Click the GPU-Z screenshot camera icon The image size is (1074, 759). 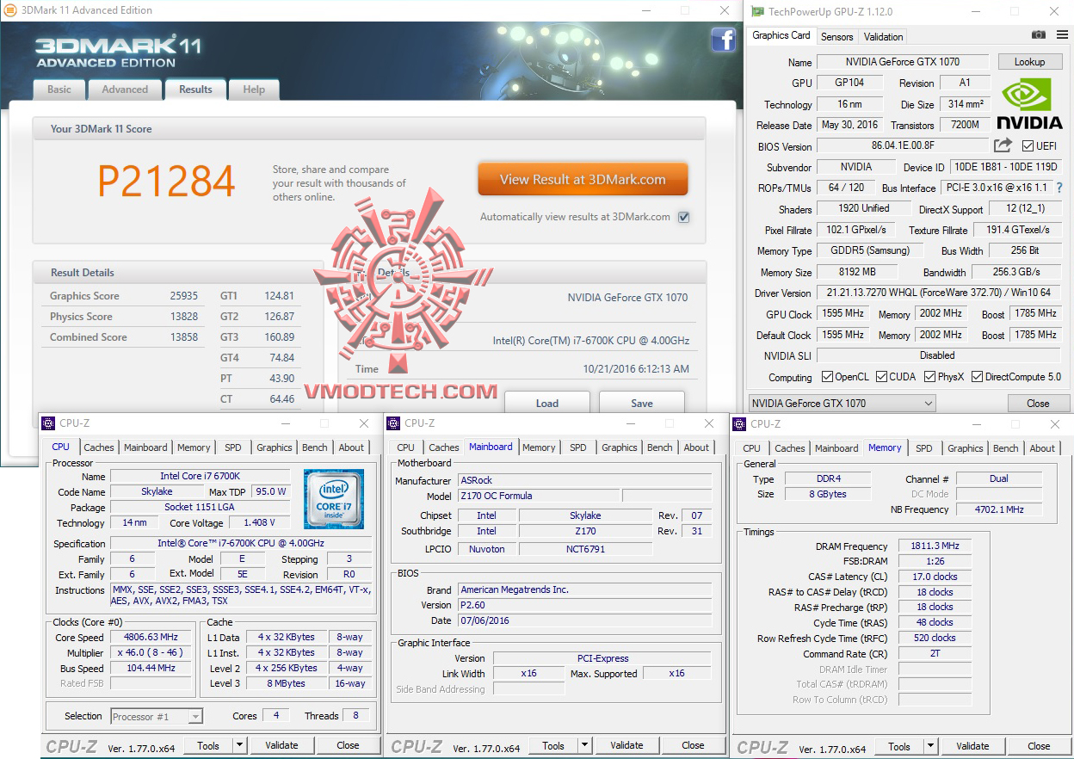point(1039,35)
